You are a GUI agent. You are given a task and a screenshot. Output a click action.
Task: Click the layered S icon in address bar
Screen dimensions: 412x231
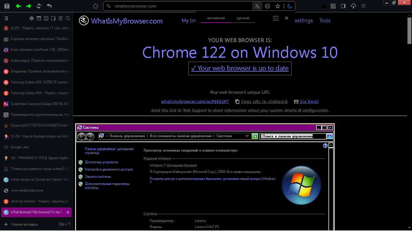pos(267,6)
